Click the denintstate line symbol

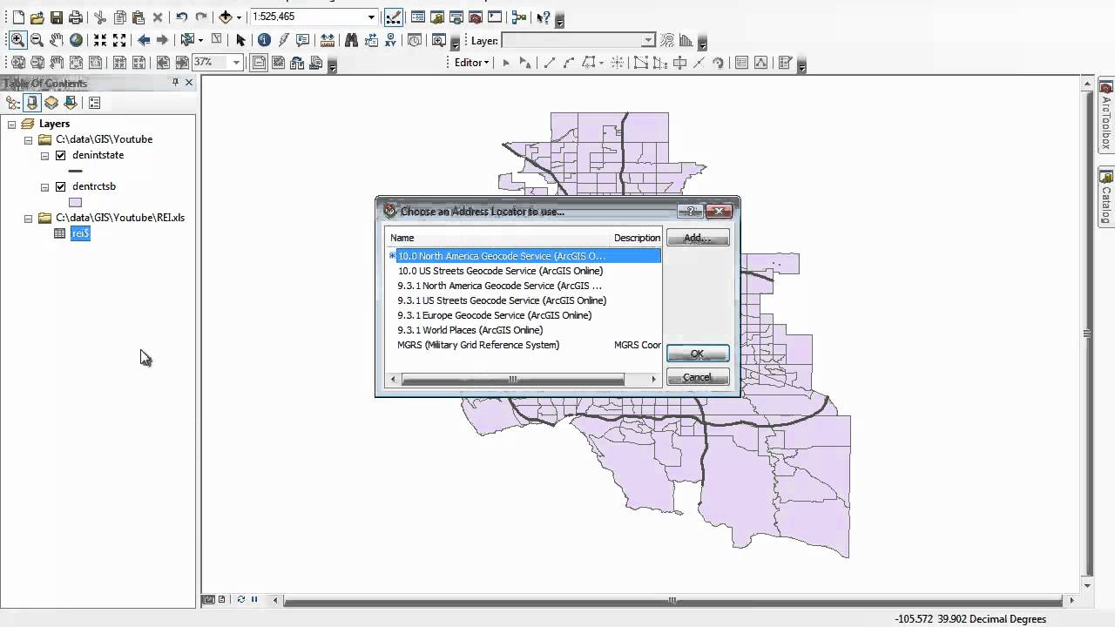[76, 171]
